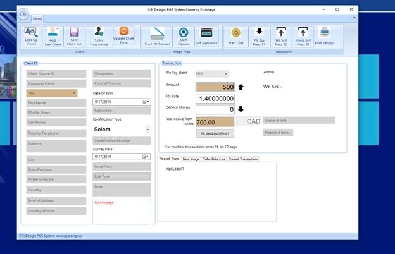Click the City field
This screenshot has width=395, height=254.
pos(56,160)
